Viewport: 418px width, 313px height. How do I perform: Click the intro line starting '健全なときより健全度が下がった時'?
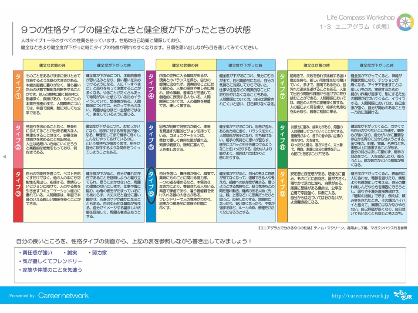pos(139,48)
